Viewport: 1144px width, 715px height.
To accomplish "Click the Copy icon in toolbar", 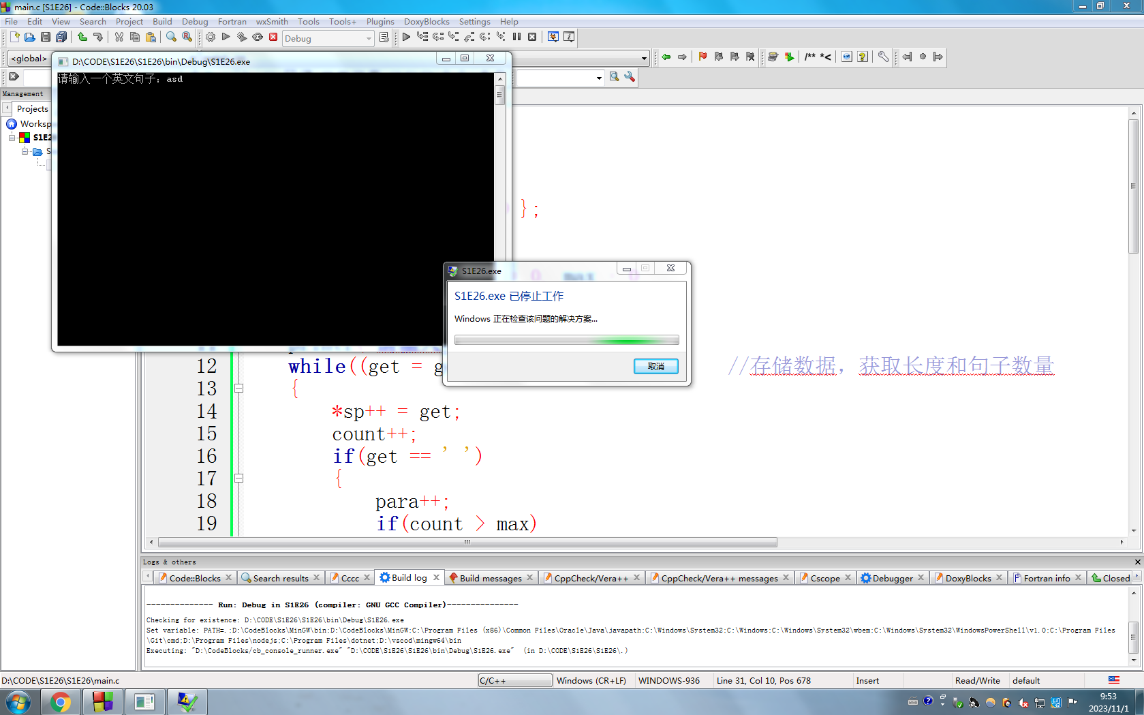I will (135, 37).
